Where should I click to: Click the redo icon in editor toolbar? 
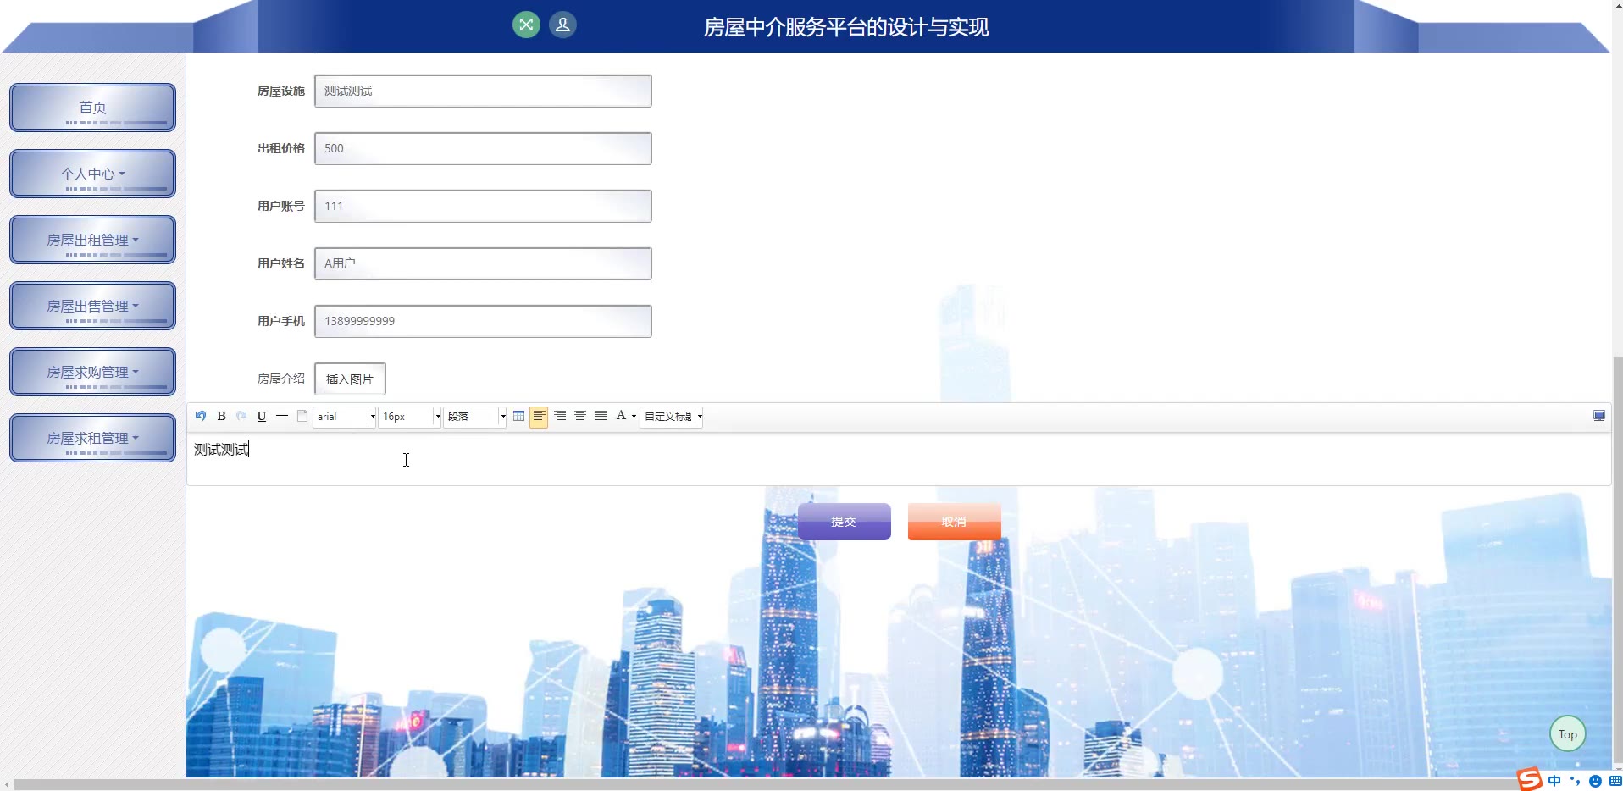pyautogui.click(x=241, y=416)
